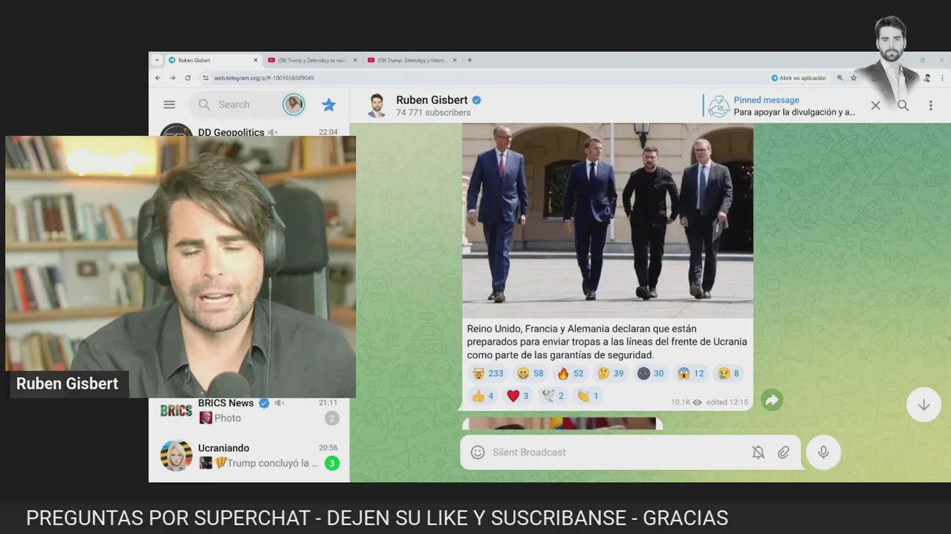Switch to the Ruben Gisbert browser tab
Screen dimensions: 951x534
coord(212,60)
